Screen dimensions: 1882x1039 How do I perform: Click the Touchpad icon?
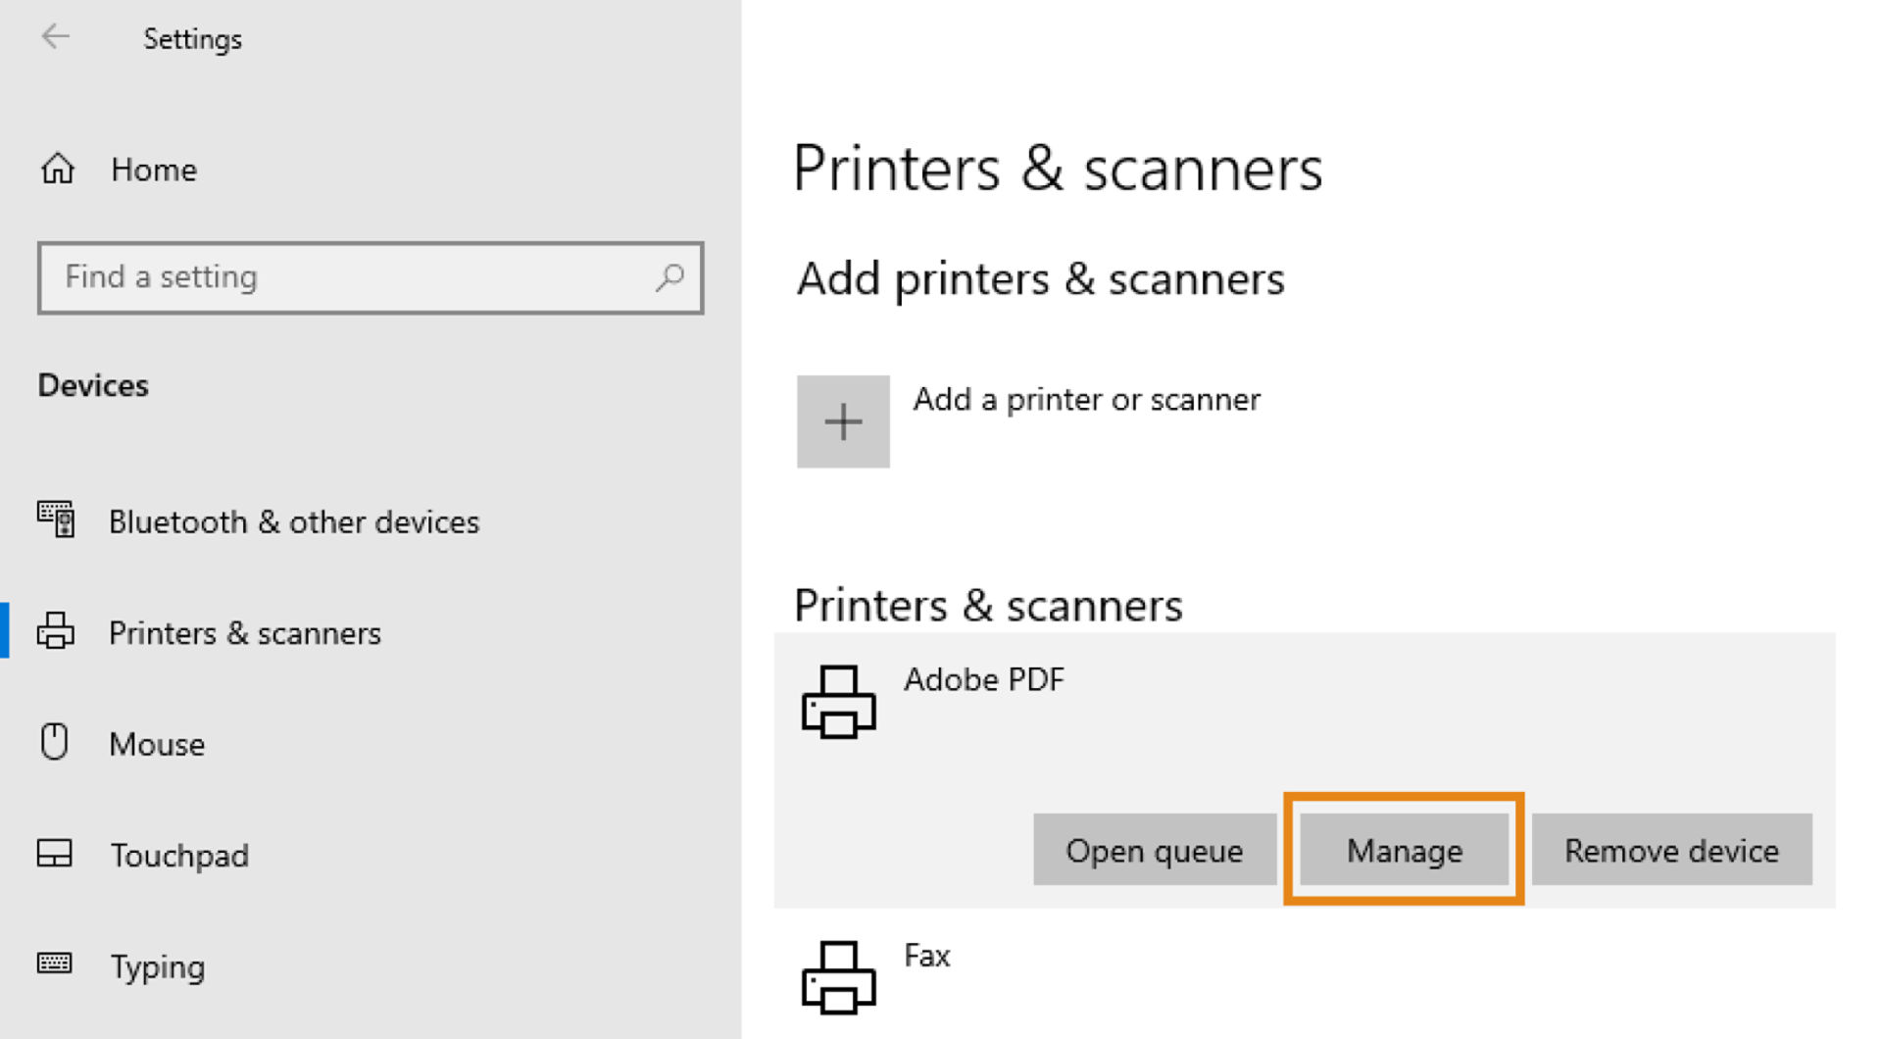(x=57, y=855)
